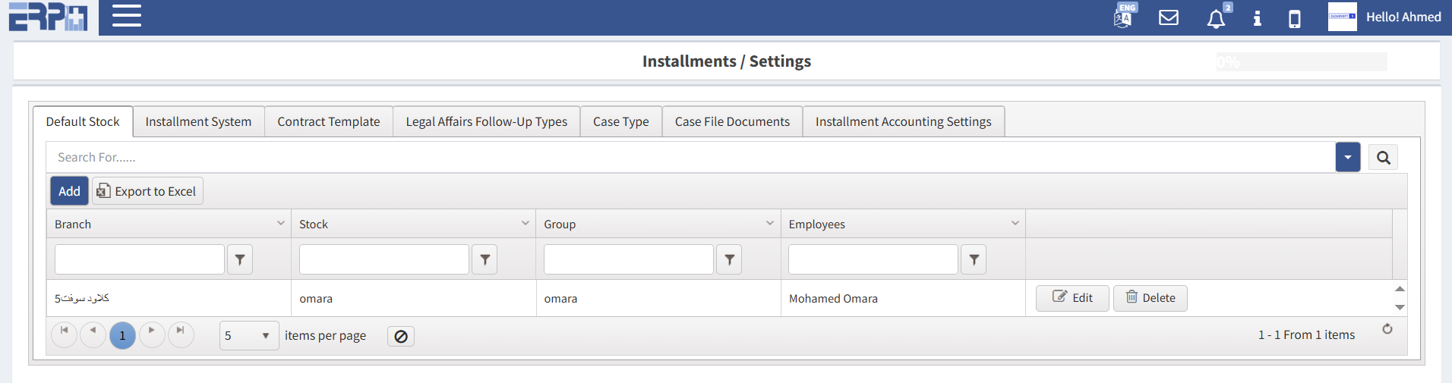Screen dimensions: 1452x383
Task: Open the messages envelope icon
Action: point(1169,17)
